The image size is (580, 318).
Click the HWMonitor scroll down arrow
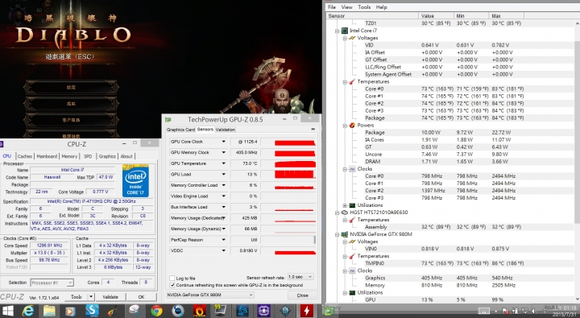click(x=577, y=299)
